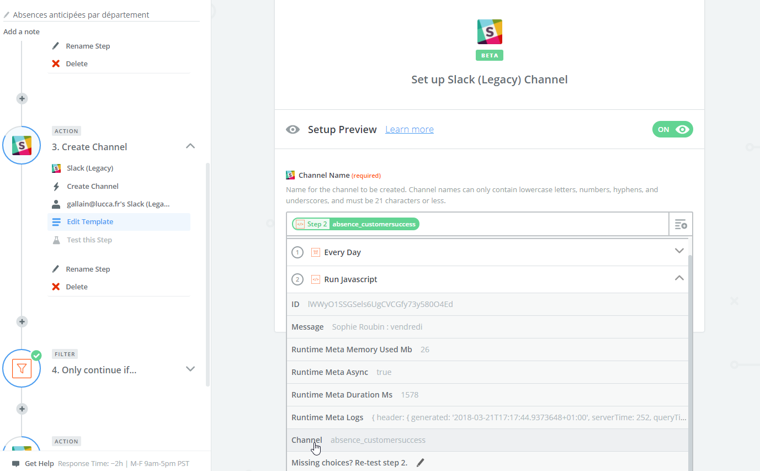760x471 pixels.
Task: Open the Learn more link
Action: (410, 130)
